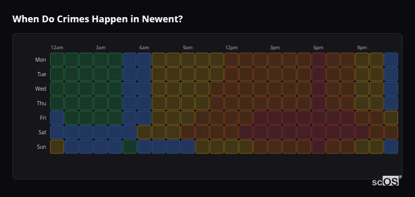Select the Friday 3am green cell

click(x=101, y=118)
